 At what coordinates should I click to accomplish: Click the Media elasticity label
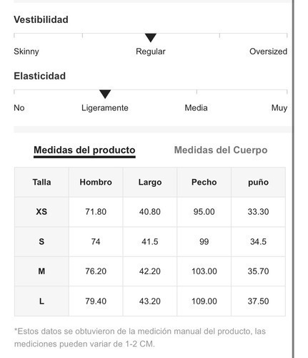[x=196, y=108]
